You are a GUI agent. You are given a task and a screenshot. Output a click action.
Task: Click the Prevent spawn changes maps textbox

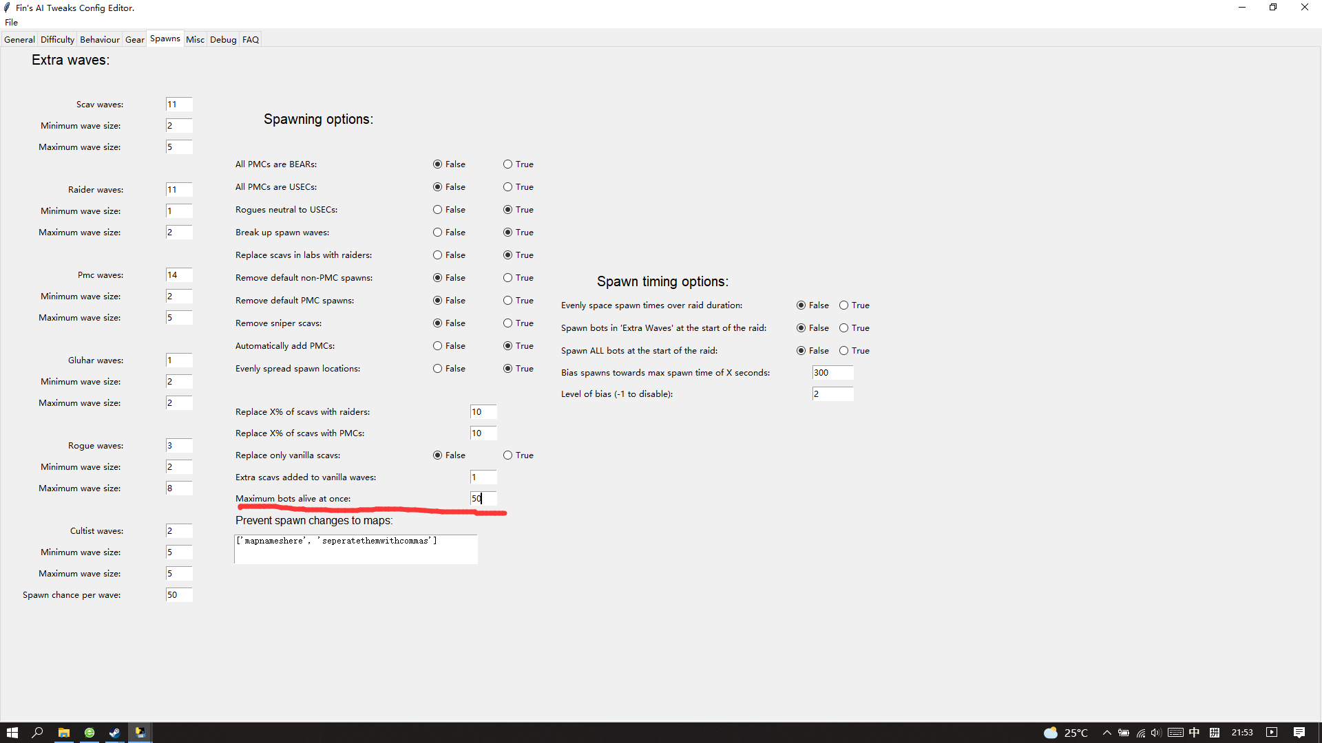pos(355,549)
